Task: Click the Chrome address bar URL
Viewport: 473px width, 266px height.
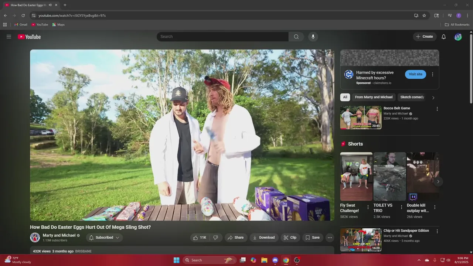Action: 72,16
